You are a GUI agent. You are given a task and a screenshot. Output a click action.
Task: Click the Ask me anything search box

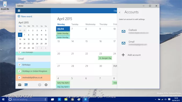point(28,99)
